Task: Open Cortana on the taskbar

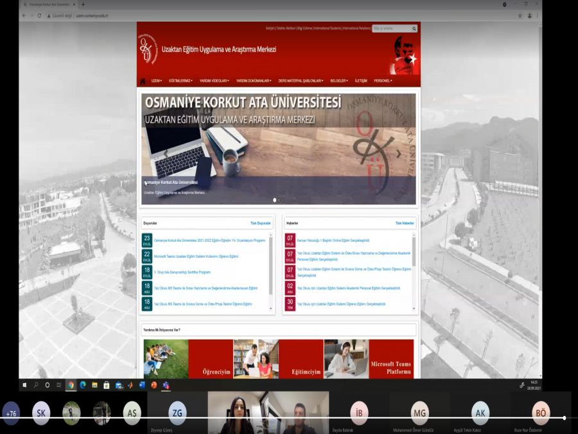Action: click(47, 385)
